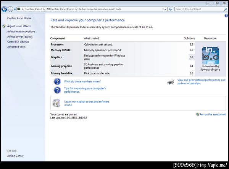
Task: Click Disk data transfer rate description
Action: point(97,73)
